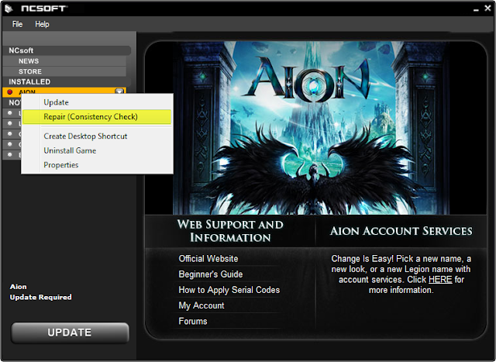Choose Repair (Consistency Check)

click(97, 117)
